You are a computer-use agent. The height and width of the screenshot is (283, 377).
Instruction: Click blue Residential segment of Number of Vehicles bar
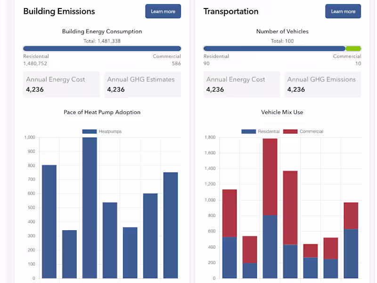tap(274, 49)
